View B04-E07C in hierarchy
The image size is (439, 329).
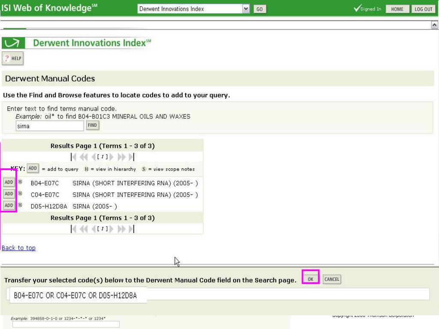(20, 182)
